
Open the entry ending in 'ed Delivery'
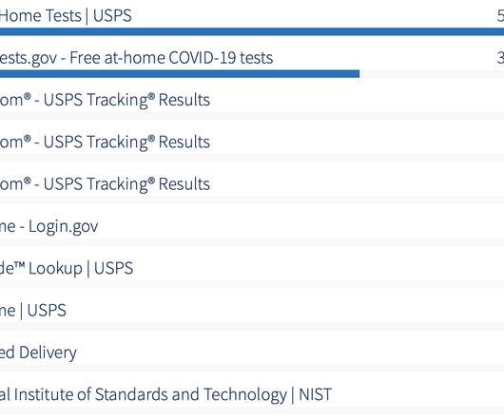(38, 353)
